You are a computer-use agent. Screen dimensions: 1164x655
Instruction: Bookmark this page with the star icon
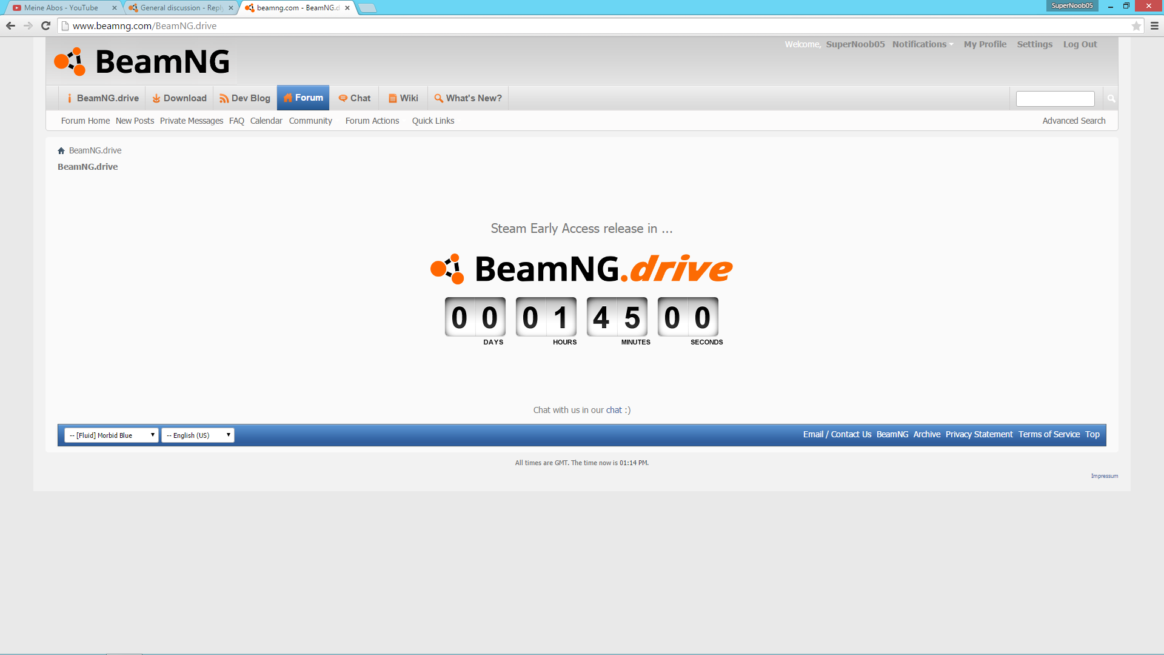tap(1136, 25)
